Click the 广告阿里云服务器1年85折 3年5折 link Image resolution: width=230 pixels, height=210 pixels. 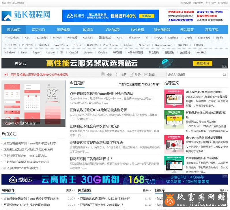click(x=139, y=84)
